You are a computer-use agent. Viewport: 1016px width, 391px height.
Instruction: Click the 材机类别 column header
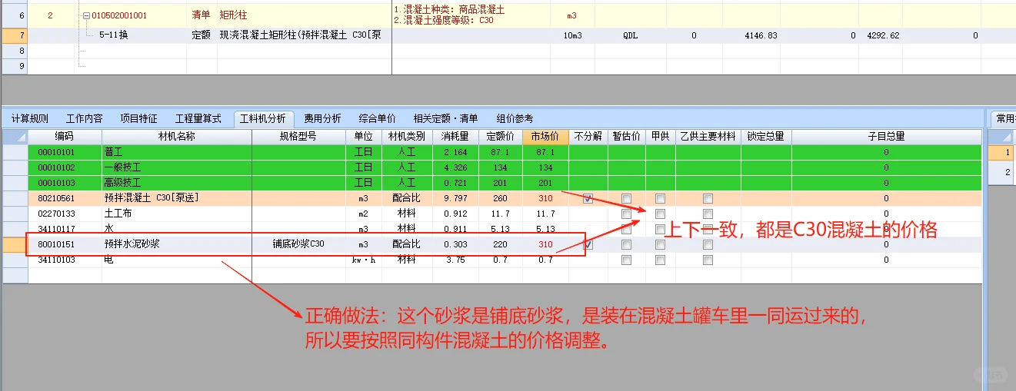pos(407,137)
